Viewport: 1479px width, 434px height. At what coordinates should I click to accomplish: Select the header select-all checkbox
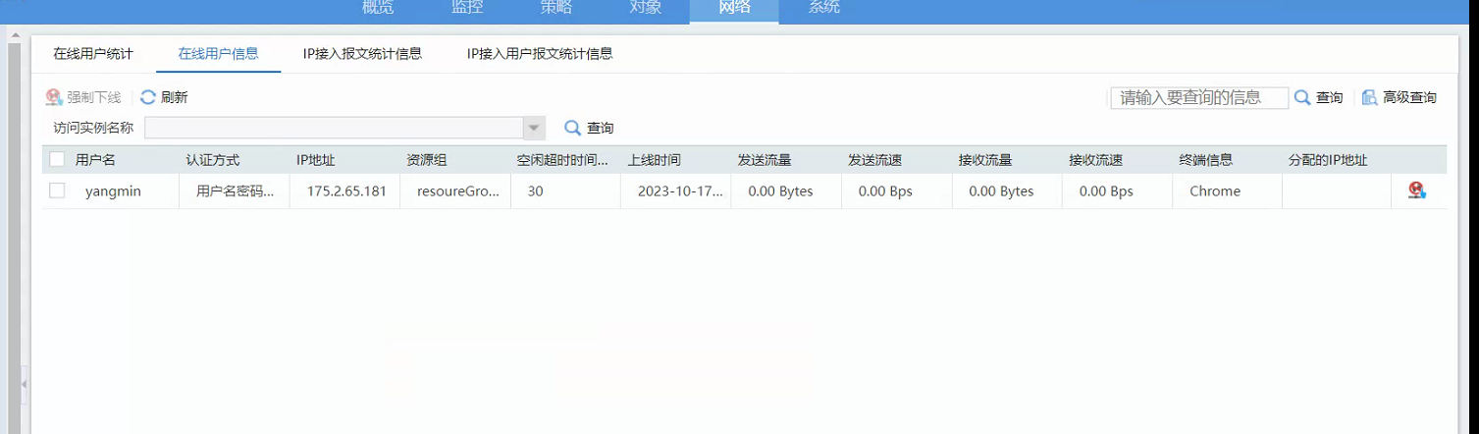[x=57, y=159]
